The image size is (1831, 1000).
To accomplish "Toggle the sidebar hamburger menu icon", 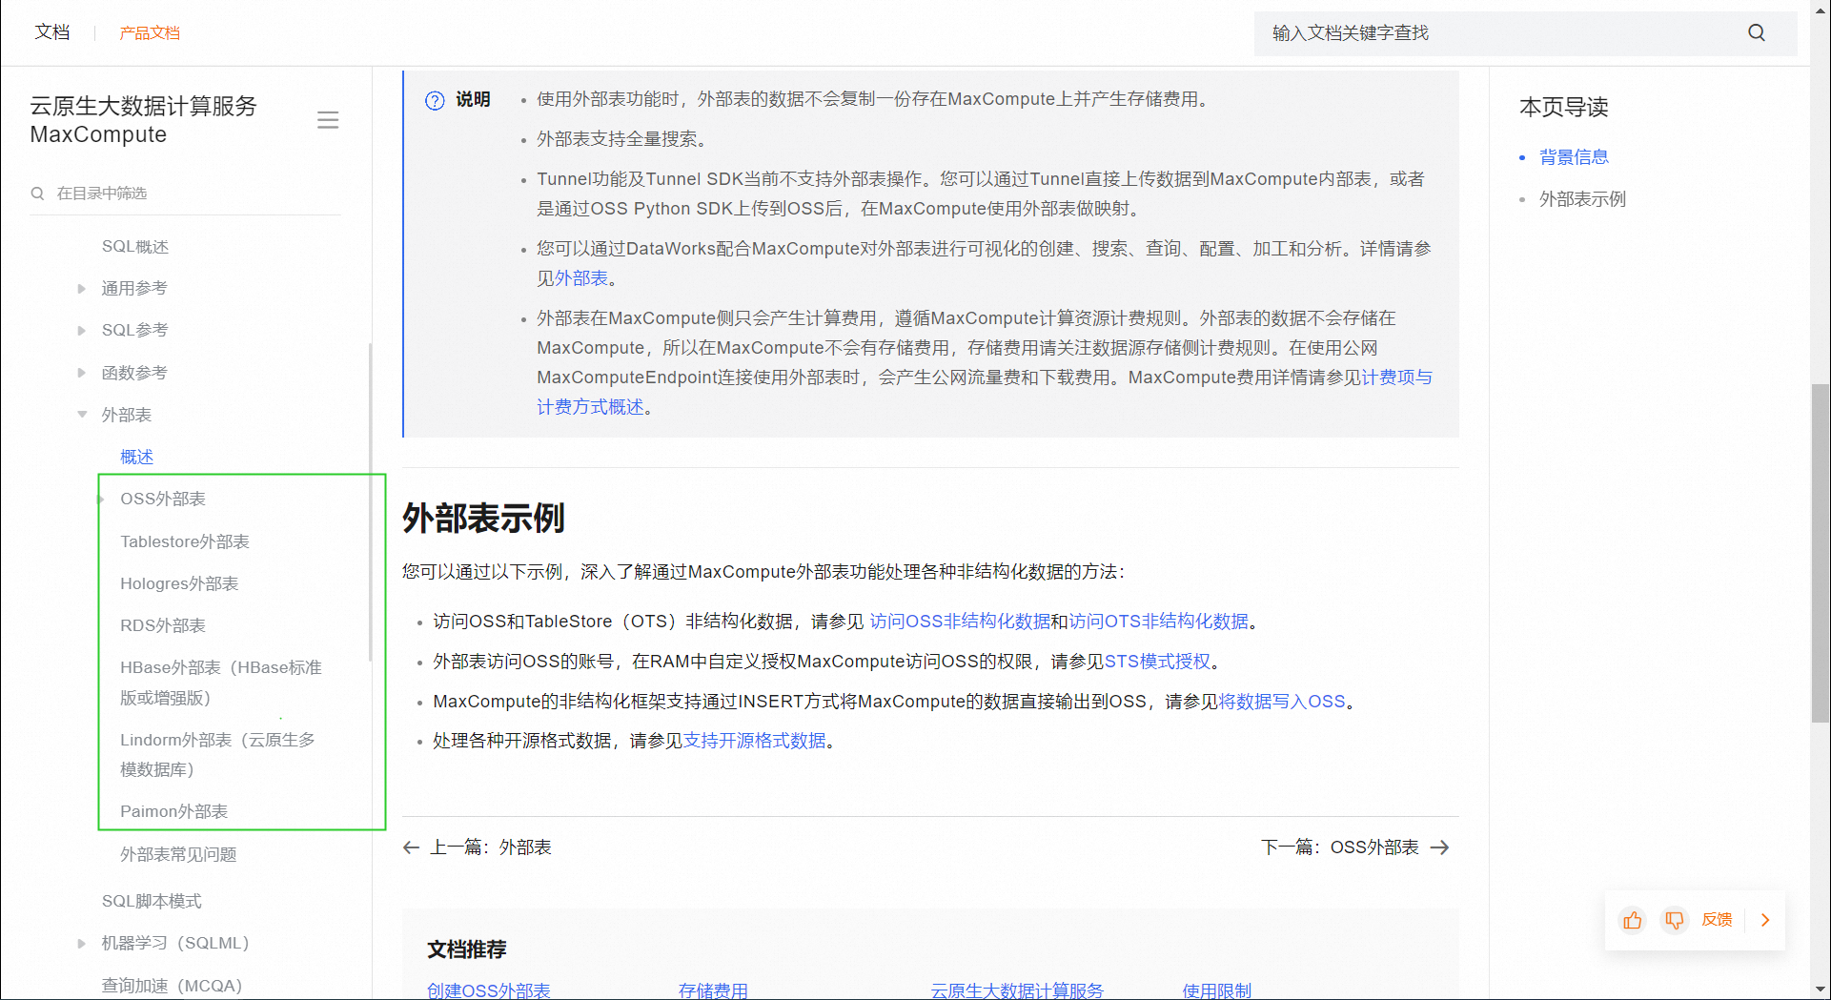I will (328, 120).
